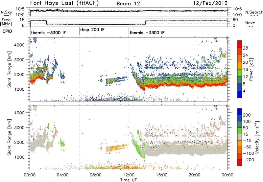Click the '4' value on the Power scale
Screen dimensions: 263x182
[244, 91]
